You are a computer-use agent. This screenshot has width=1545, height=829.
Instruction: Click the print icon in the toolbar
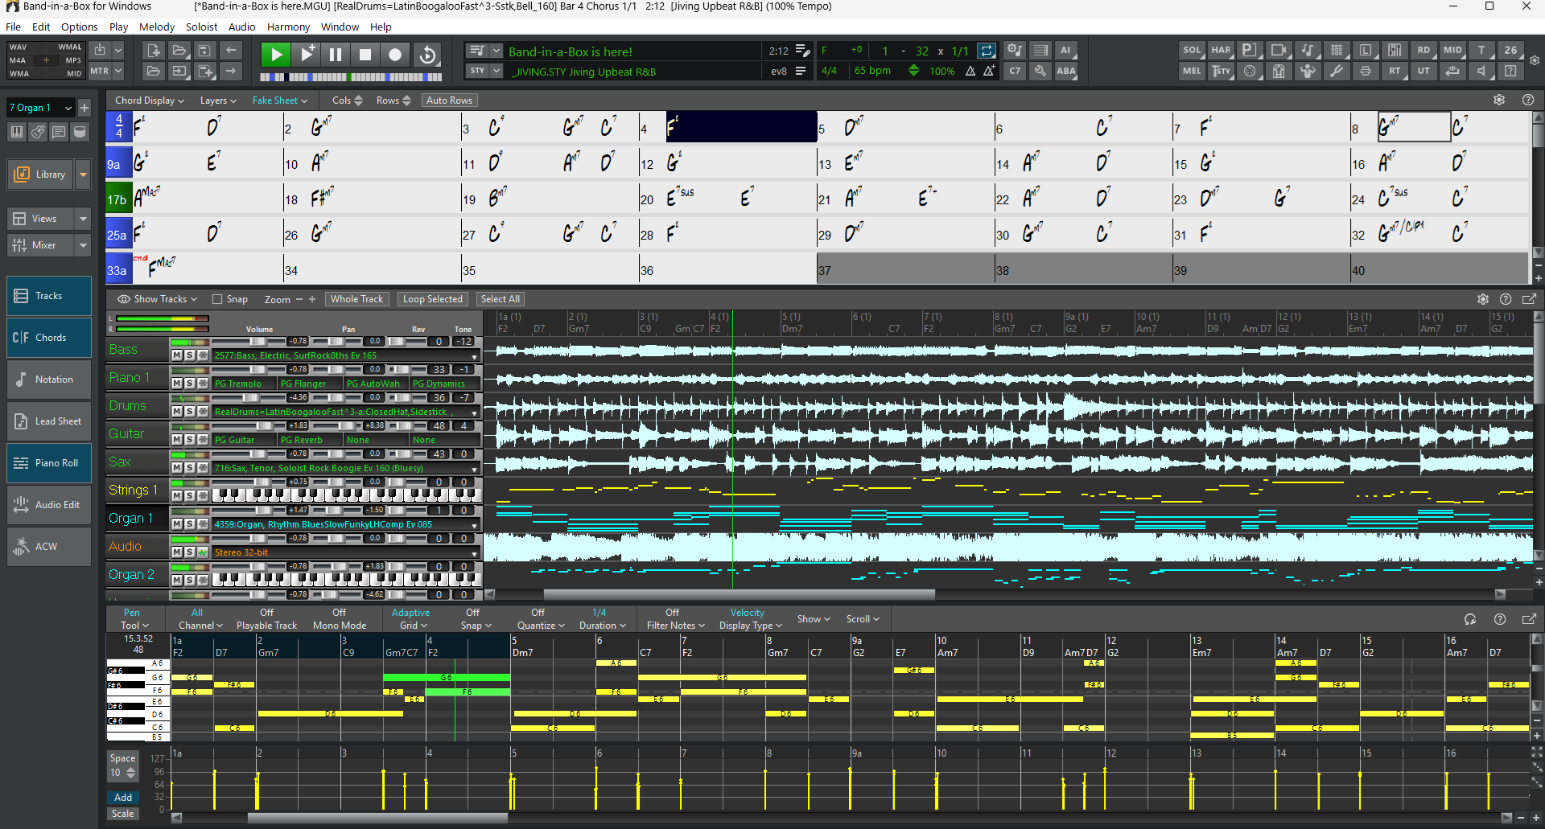click(1365, 71)
